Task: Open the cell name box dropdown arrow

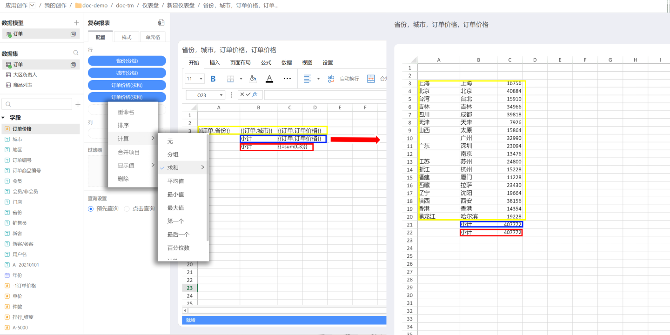Action: [x=221, y=95]
